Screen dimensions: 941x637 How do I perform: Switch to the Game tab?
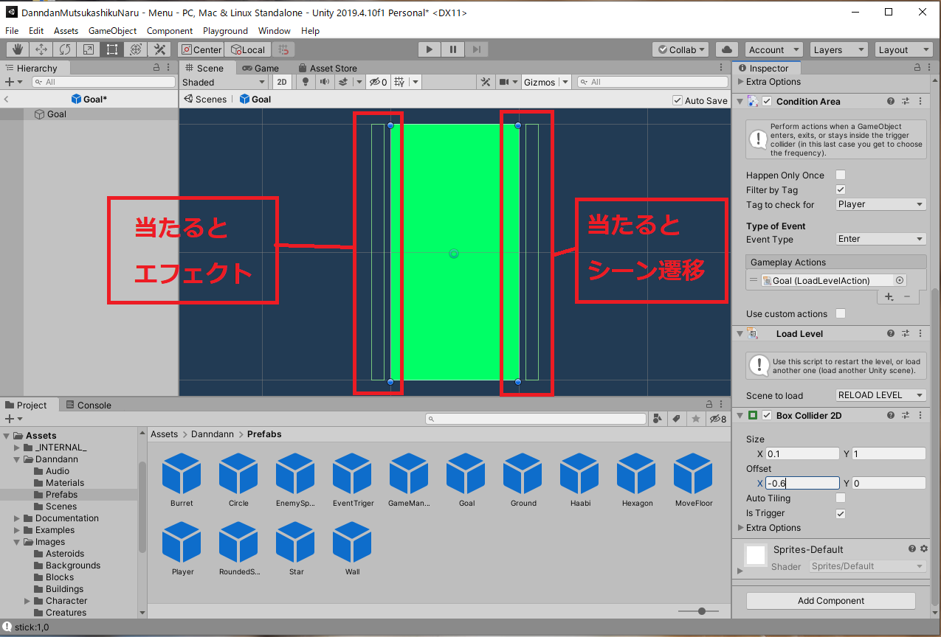pyautogui.click(x=261, y=68)
